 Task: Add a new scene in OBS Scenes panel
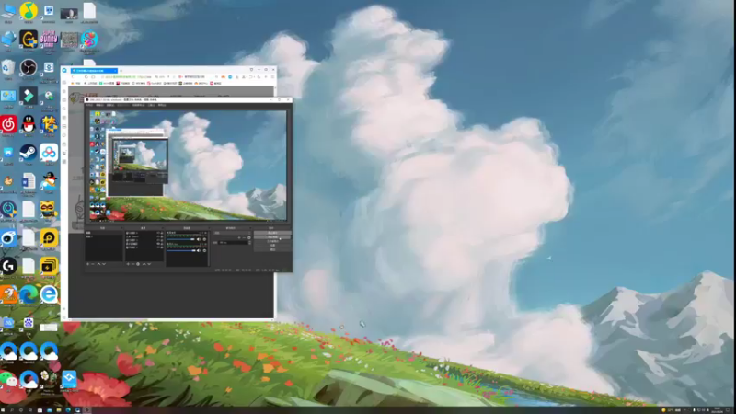pyautogui.click(x=87, y=264)
